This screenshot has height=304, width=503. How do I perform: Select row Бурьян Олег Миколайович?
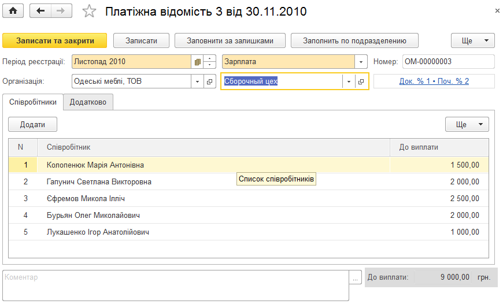[248, 215]
